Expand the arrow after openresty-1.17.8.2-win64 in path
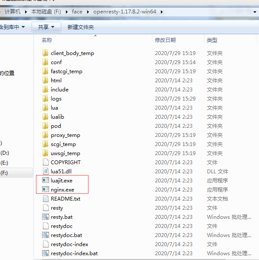Viewport: 259px width, 260px height. click(161, 12)
